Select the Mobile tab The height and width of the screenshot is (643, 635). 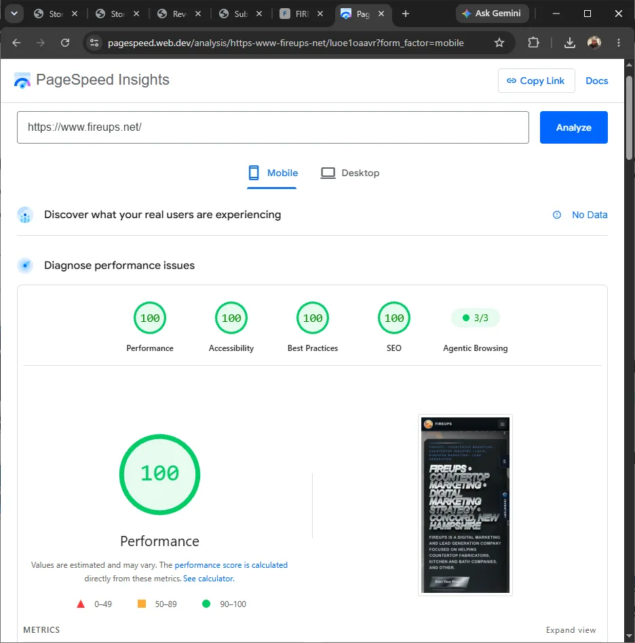pos(273,173)
